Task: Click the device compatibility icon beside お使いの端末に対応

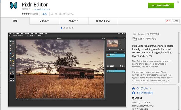Action: (134, 39)
